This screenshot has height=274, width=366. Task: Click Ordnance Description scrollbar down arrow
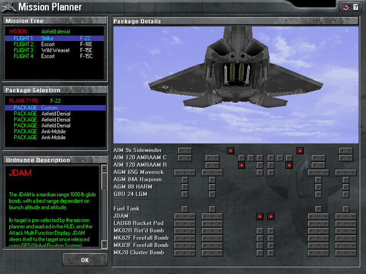tap(104, 244)
